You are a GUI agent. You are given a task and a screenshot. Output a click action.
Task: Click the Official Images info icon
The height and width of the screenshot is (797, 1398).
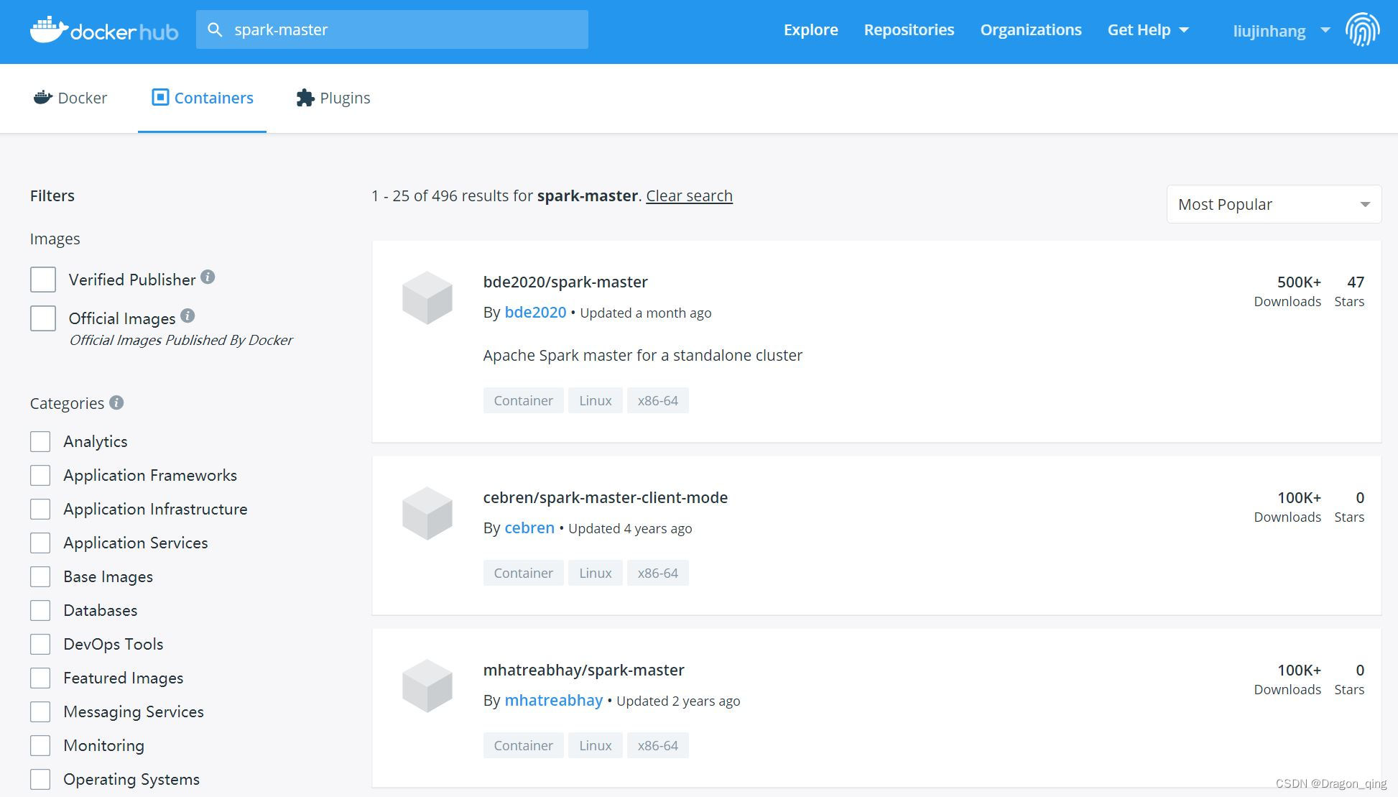click(x=188, y=315)
